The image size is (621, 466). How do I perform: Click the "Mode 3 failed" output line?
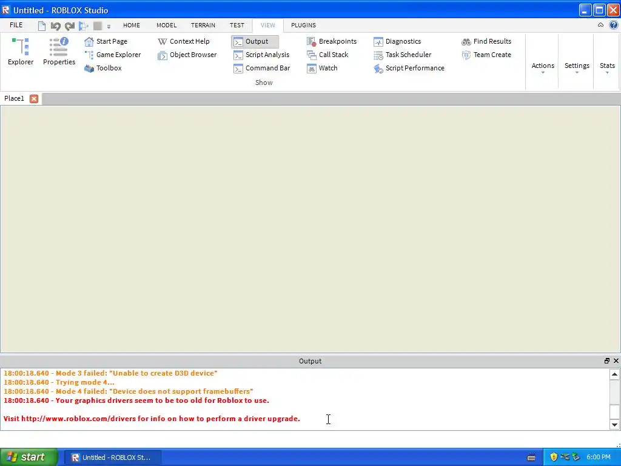pyautogui.click(x=110, y=373)
